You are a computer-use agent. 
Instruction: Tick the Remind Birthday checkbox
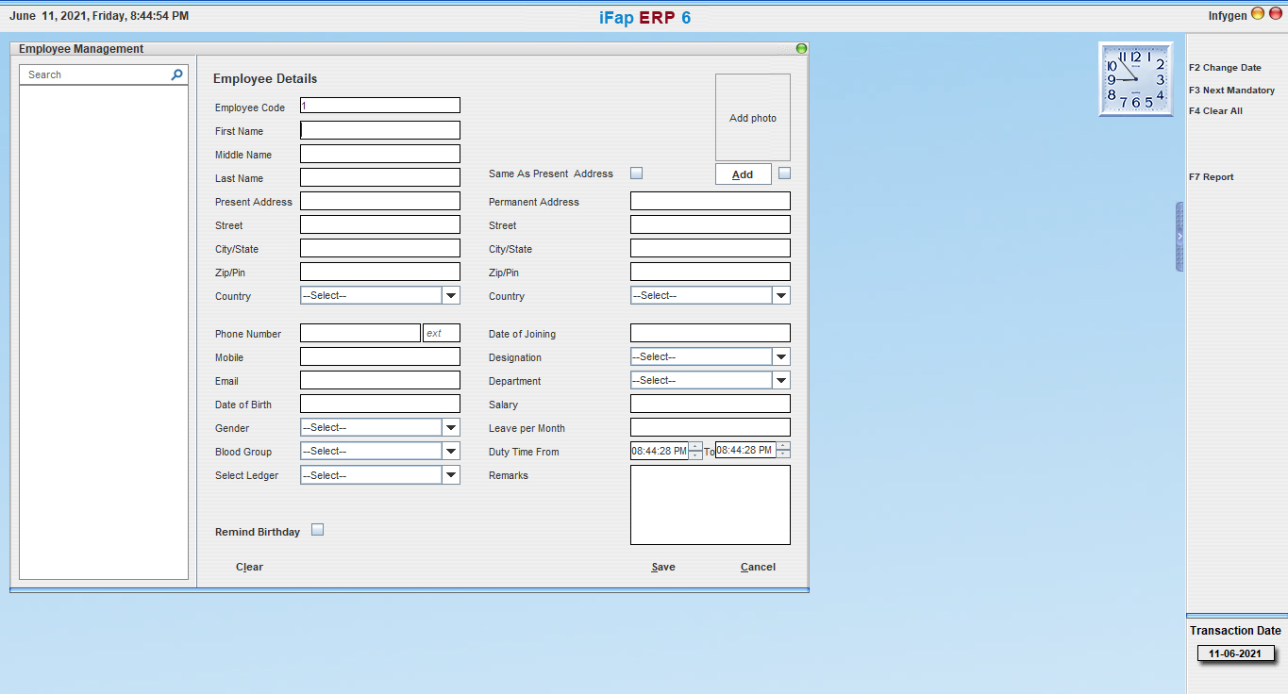(318, 530)
